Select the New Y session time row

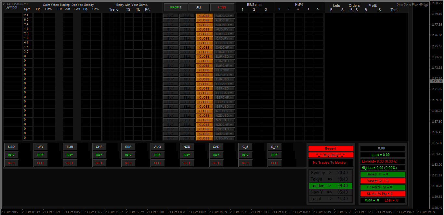click(331, 192)
